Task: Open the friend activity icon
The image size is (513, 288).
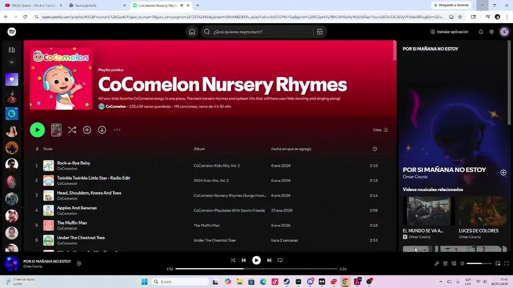Action: [x=491, y=32]
